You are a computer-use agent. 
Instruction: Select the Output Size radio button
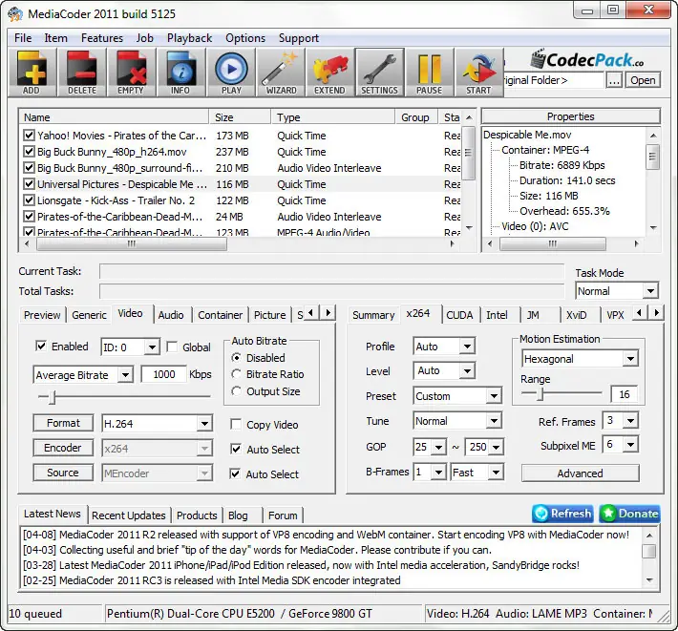tap(236, 391)
